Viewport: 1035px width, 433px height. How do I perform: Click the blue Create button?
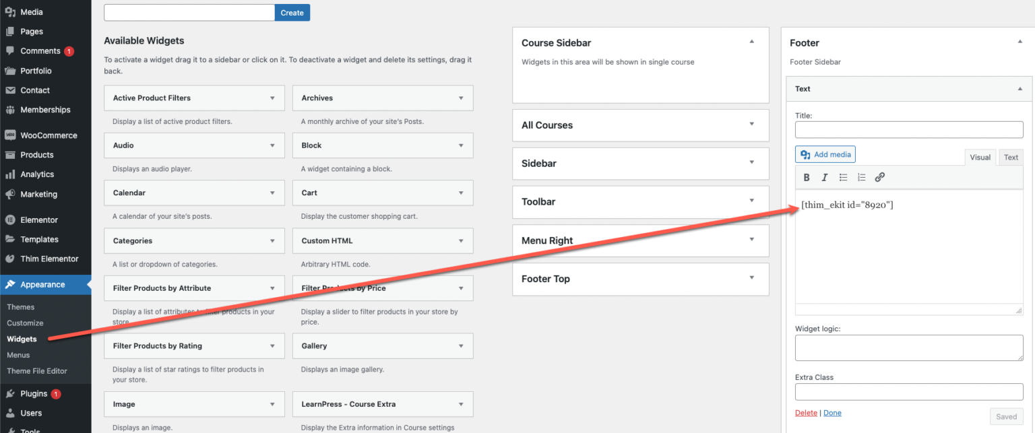[x=292, y=12]
